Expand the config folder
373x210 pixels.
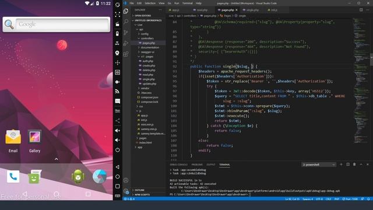tap(145, 34)
